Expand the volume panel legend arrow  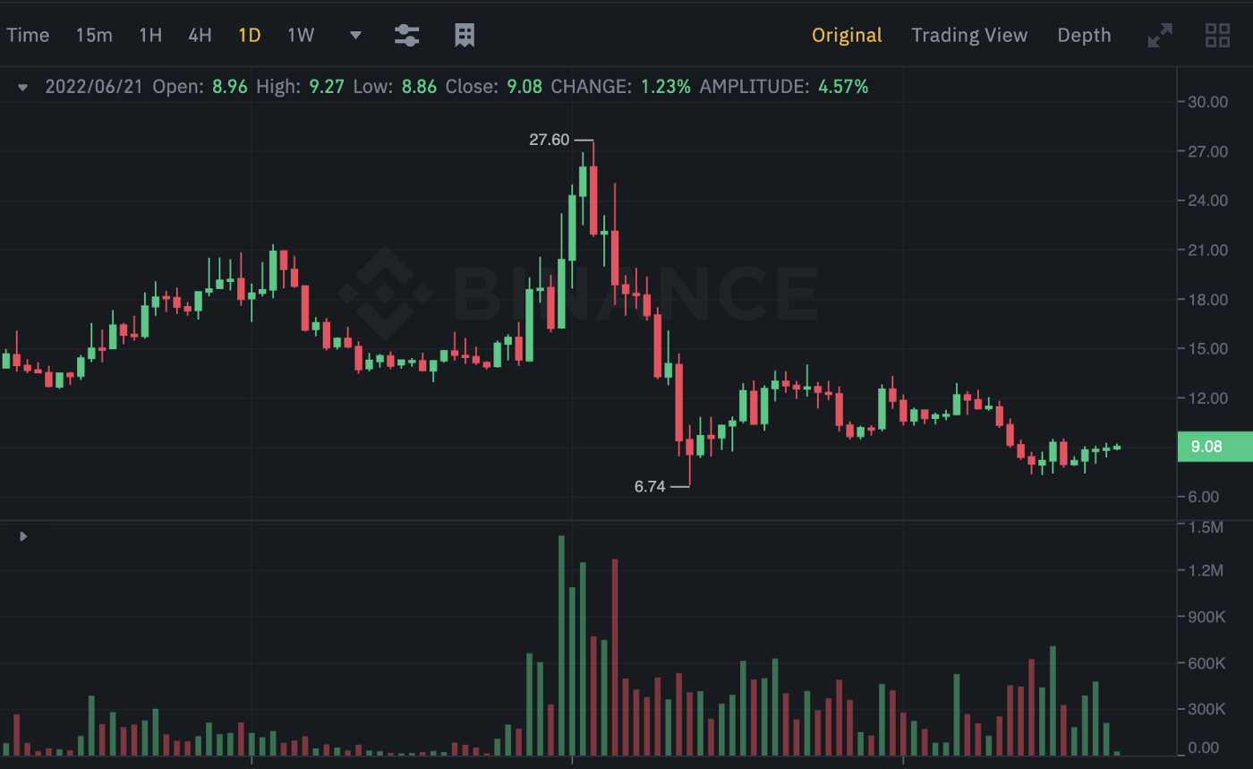(23, 536)
